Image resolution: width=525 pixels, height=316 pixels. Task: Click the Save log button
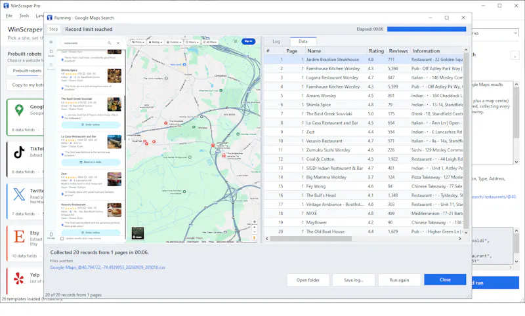click(354, 280)
